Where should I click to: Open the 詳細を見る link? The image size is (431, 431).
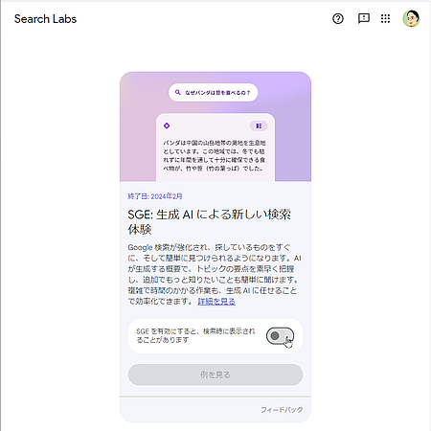pyautogui.click(x=216, y=302)
